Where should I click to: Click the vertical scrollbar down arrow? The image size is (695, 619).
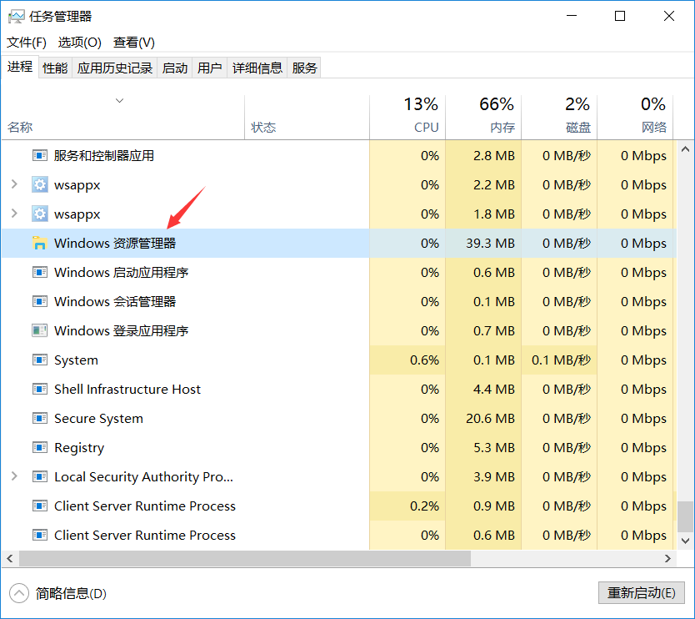pos(685,541)
